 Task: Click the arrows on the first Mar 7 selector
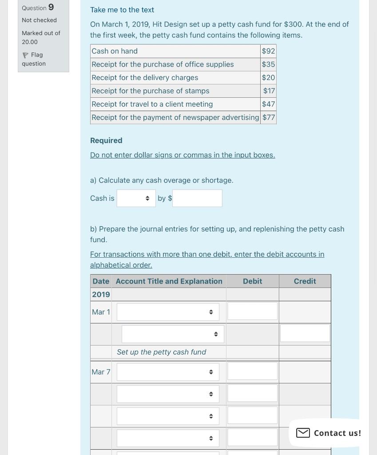point(211,372)
